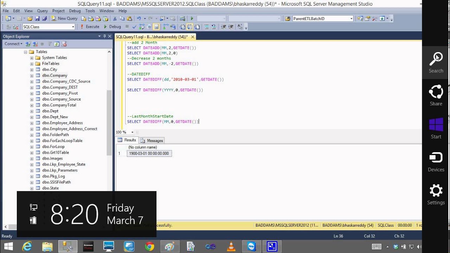The height and width of the screenshot is (253, 450).
Task: Click the Save All icon
Action: tap(45, 18)
